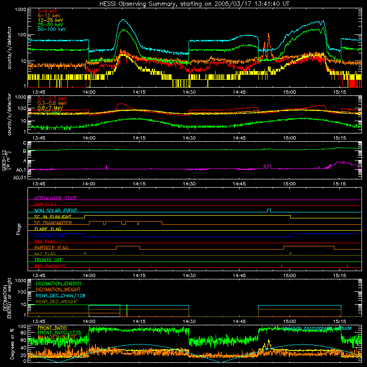Select the 50-100 keV legend label
This screenshot has width=367, height=367.
point(52,29)
